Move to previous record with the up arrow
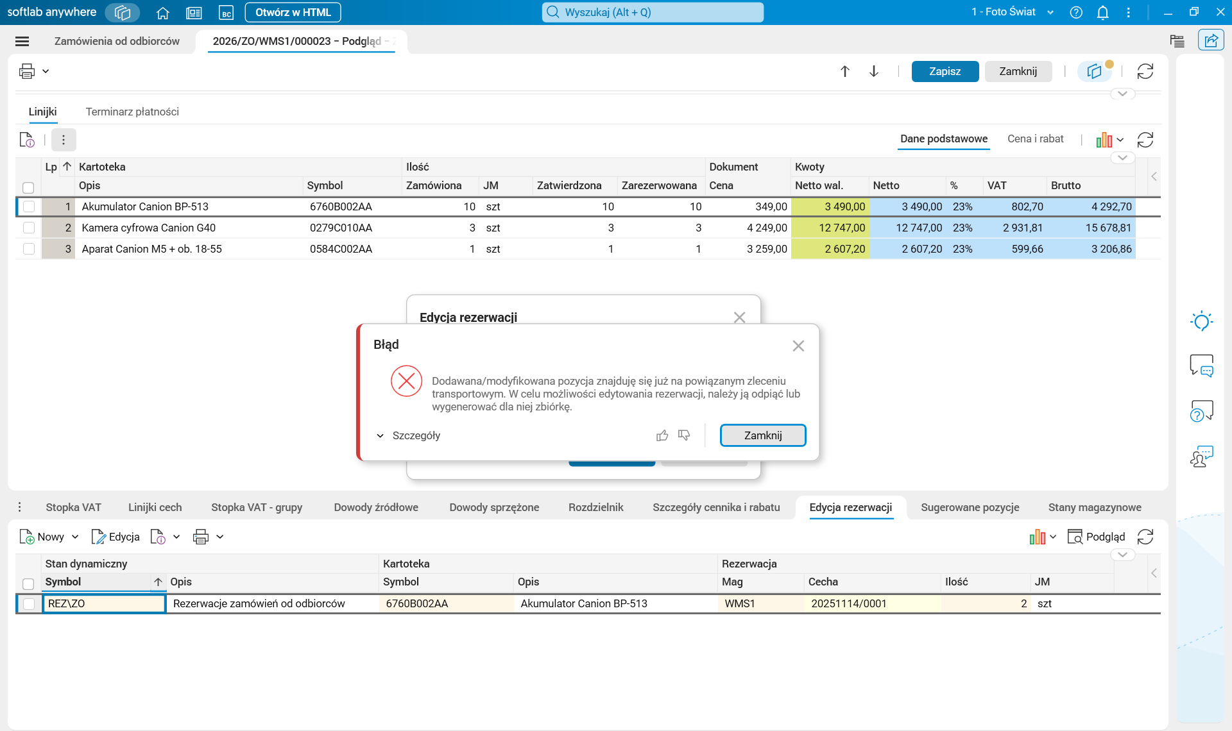1232x731 pixels. pos(845,71)
